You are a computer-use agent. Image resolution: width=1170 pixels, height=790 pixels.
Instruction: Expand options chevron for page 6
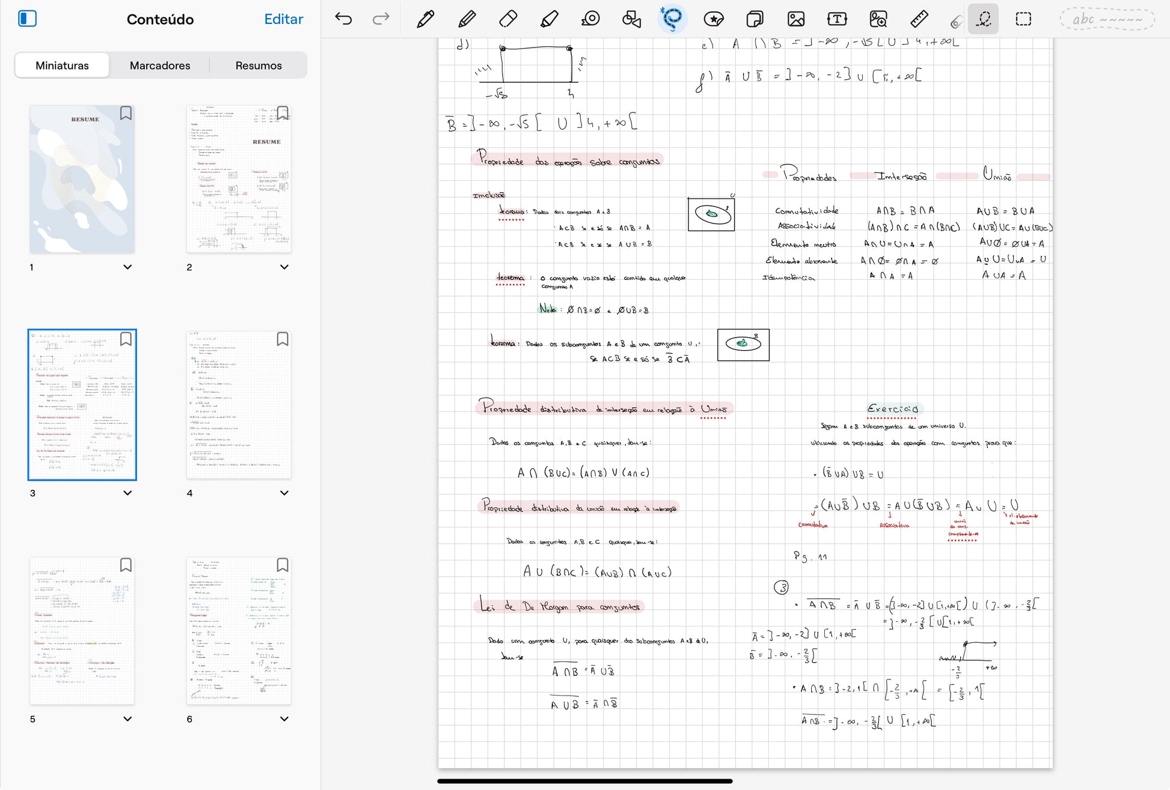point(284,719)
